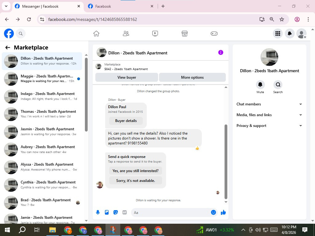315x236 pixels.
Task: Go back using the Marketplace arrow
Action: tap(8, 48)
